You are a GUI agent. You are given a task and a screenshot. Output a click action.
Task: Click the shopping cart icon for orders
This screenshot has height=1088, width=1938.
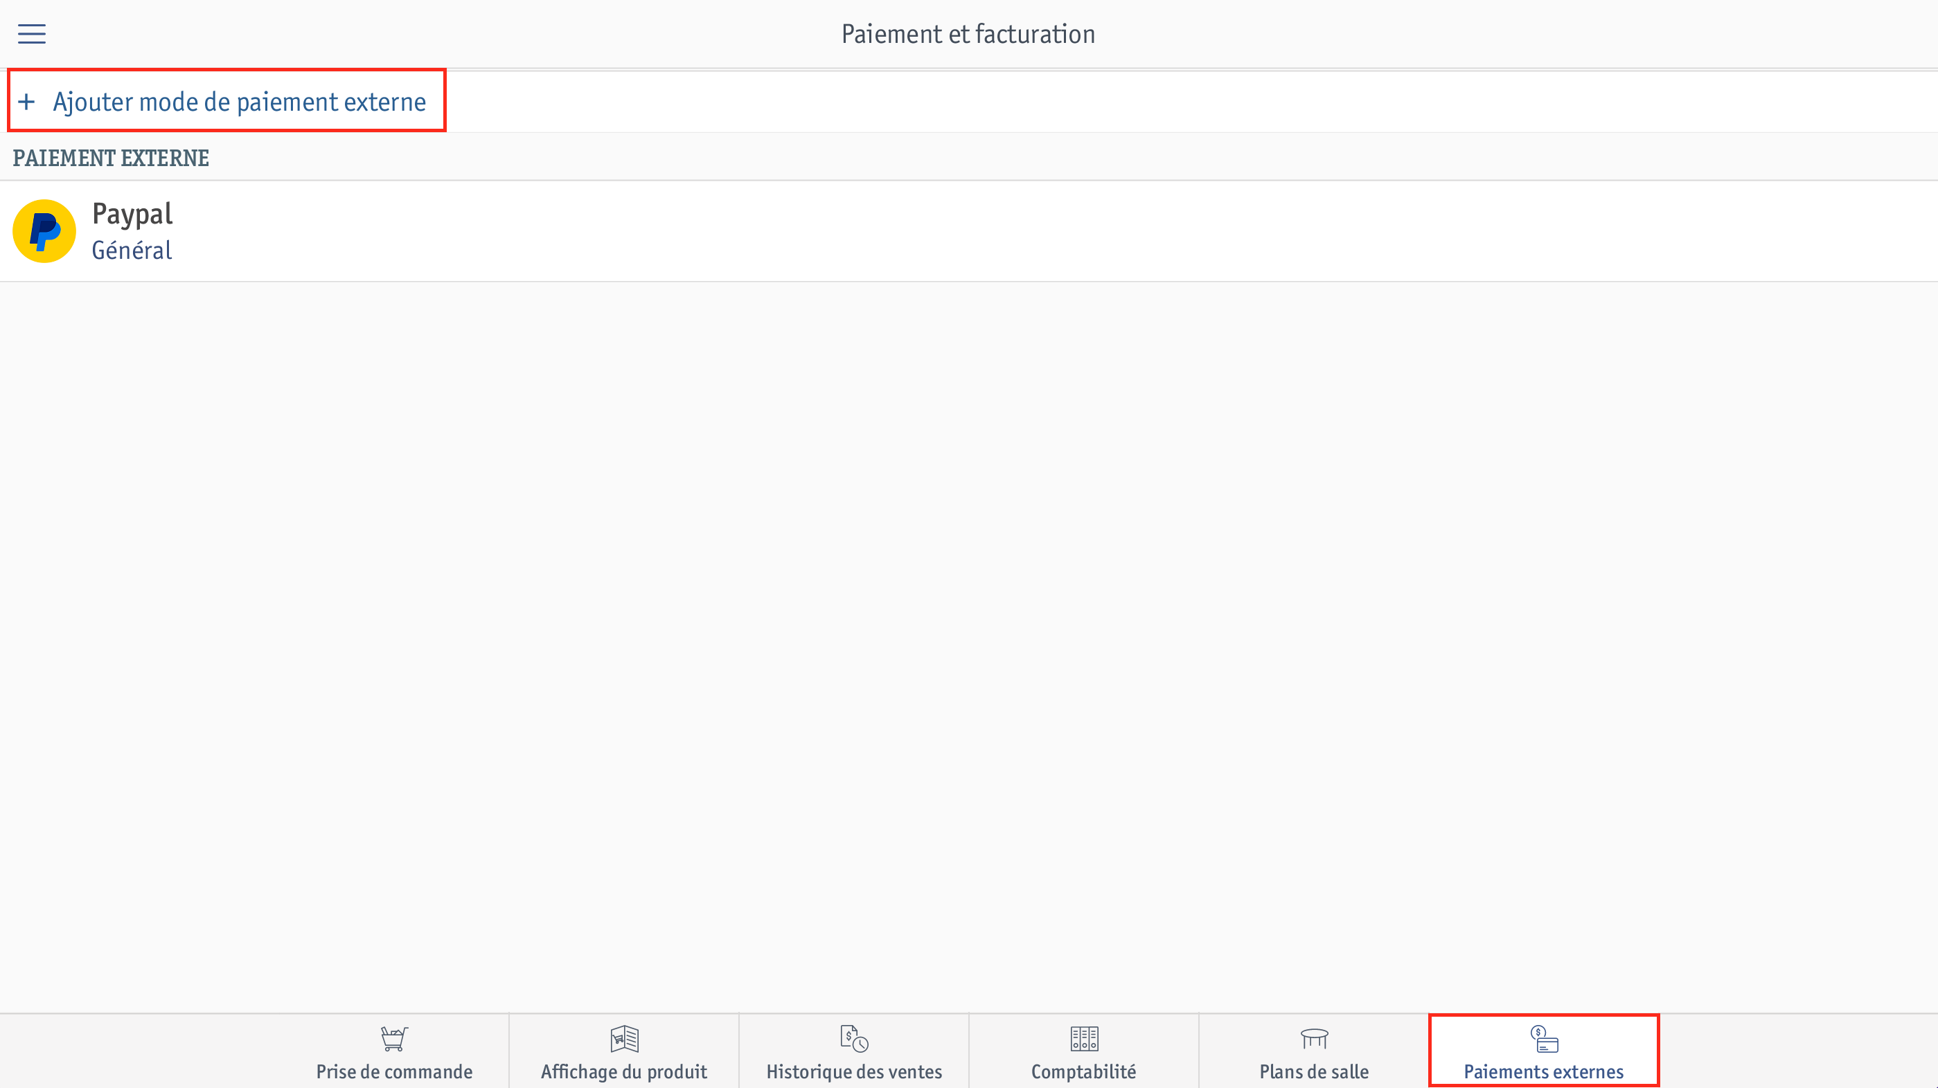394,1038
